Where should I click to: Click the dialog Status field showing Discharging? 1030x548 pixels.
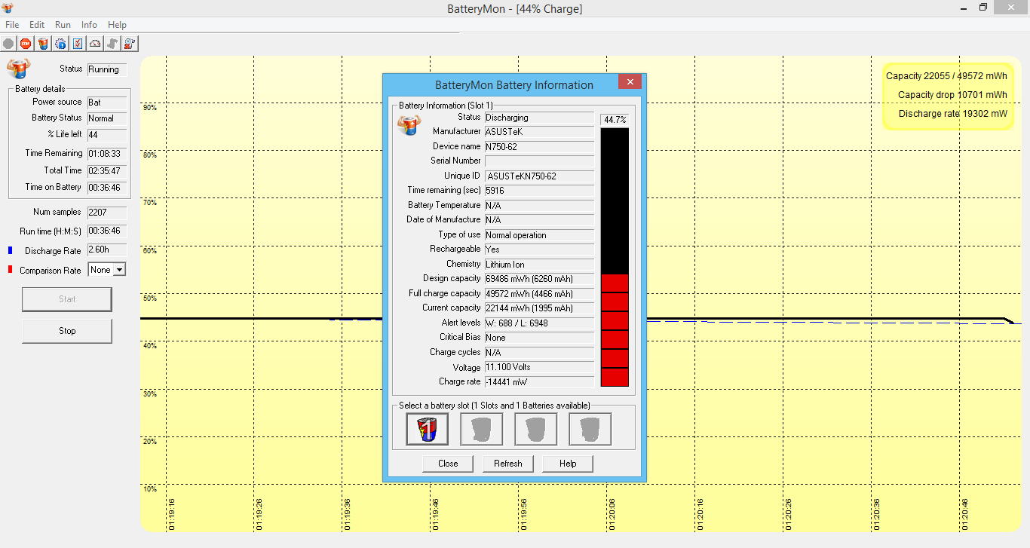539,118
